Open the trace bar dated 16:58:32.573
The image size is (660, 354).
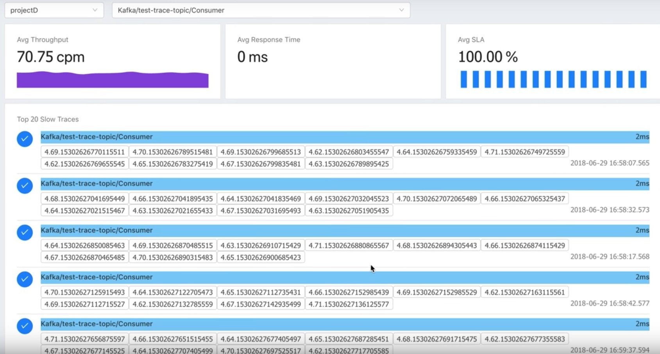pyautogui.click(x=344, y=184)
